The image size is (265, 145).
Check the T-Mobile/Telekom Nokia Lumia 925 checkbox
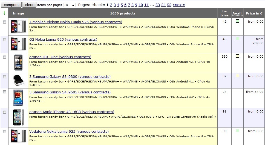click(5, 22)
